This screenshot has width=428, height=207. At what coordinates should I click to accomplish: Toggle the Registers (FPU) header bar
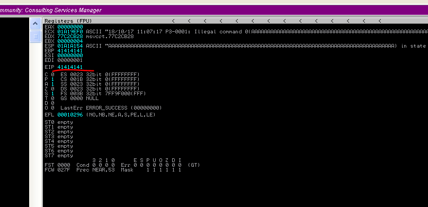[x=235, y=21]
